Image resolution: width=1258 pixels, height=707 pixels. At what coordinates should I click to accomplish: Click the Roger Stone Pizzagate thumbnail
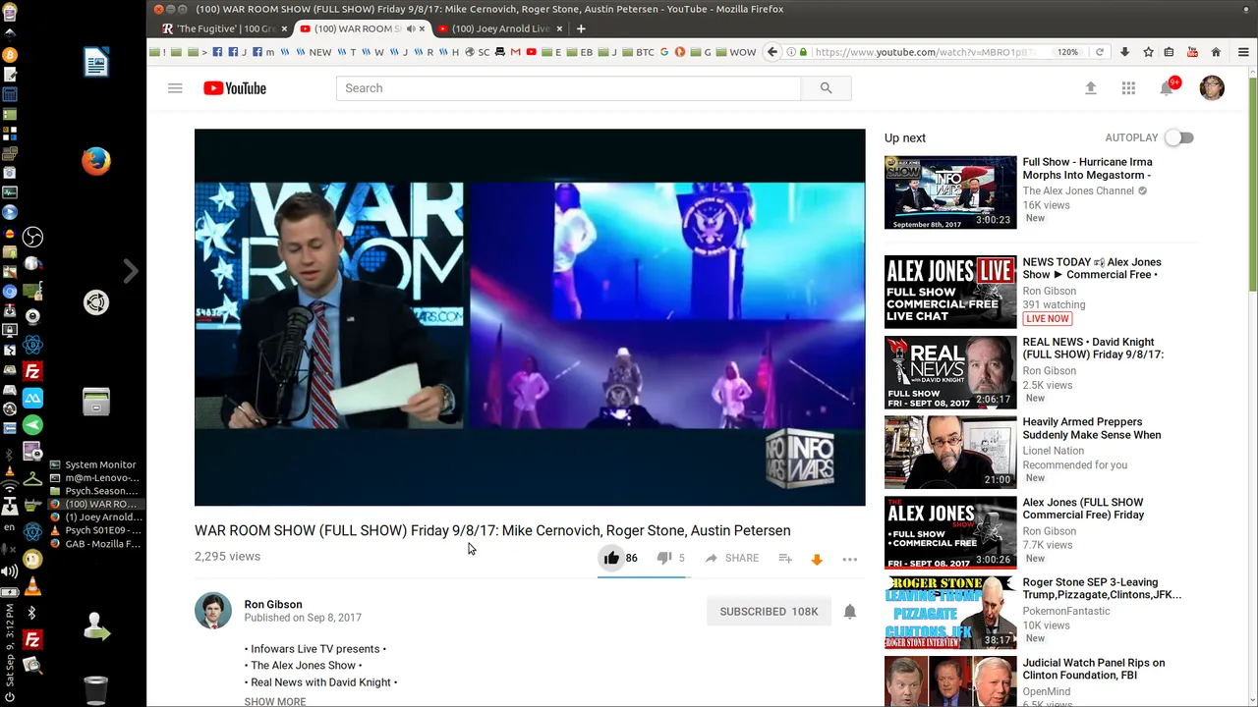[x=950, y=613]
